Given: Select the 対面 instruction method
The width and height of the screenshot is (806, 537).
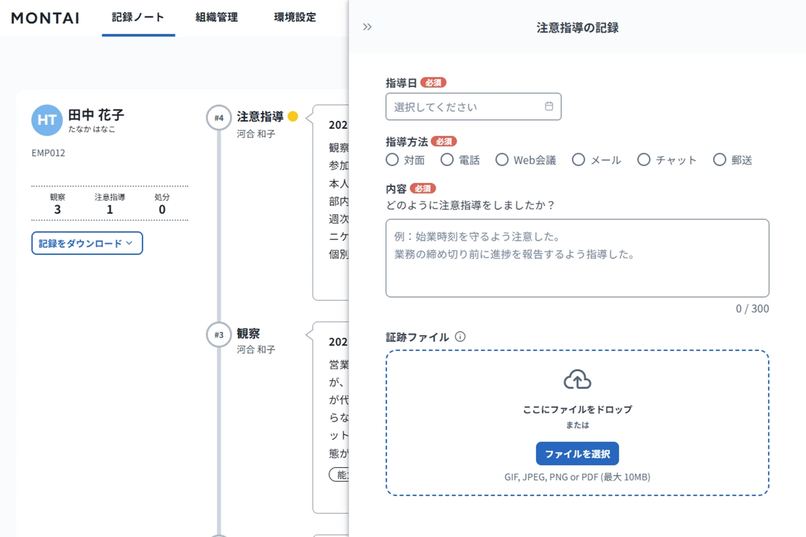Looking at the screenshot, I should pos(393,160).
